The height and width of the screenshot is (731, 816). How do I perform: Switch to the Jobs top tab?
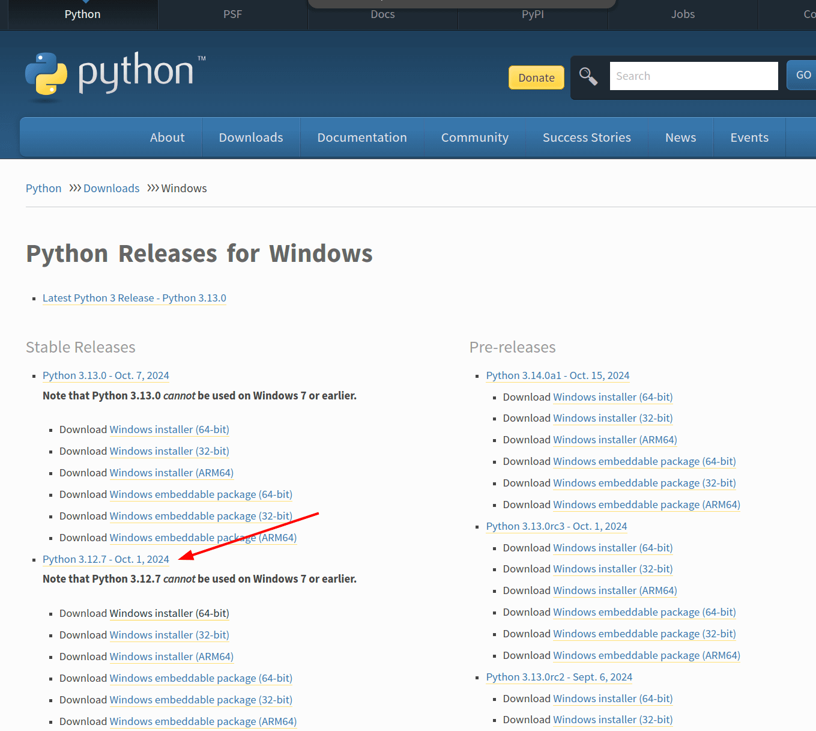[683, 14]
